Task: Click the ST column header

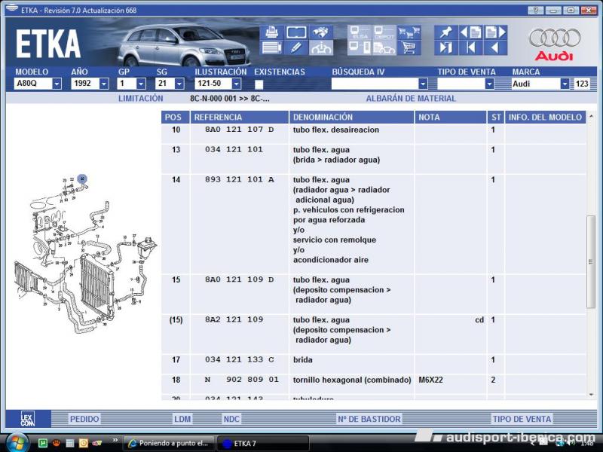Action: [496, 118]
